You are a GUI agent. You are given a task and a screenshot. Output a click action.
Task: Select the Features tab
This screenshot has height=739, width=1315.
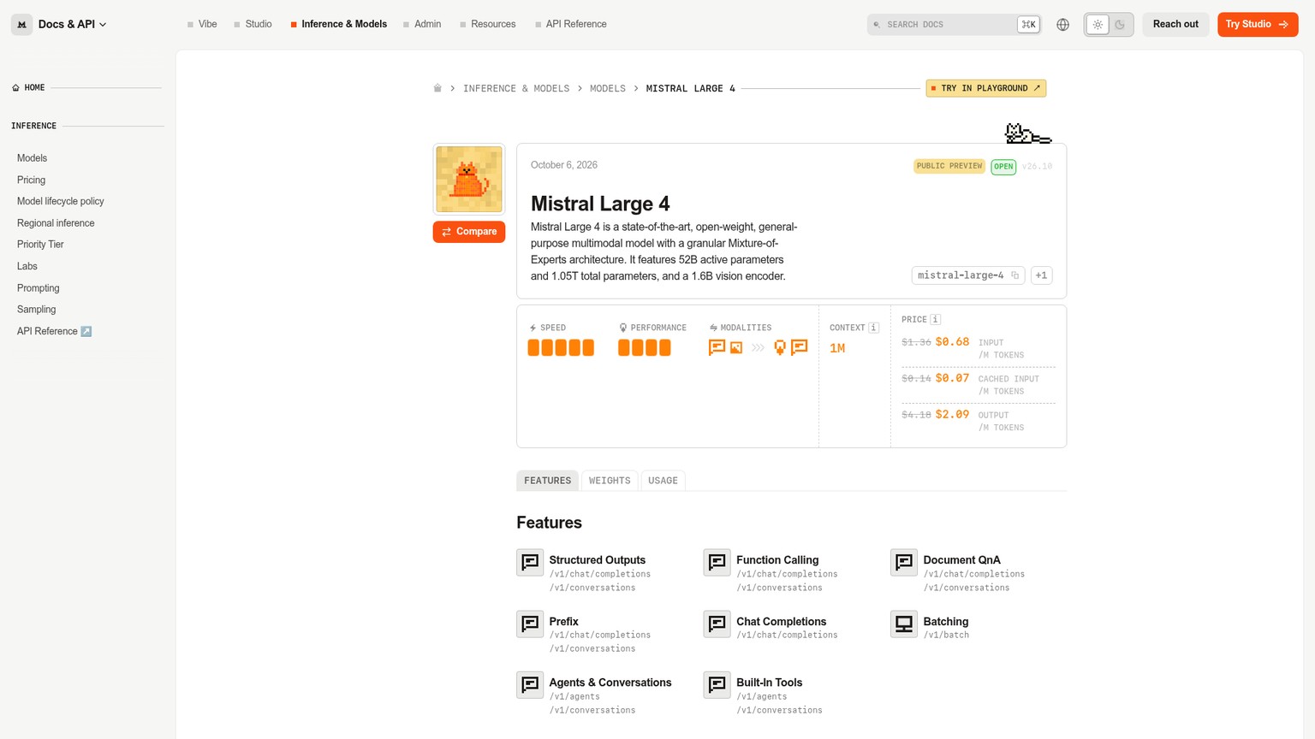[x=548, y=481]
